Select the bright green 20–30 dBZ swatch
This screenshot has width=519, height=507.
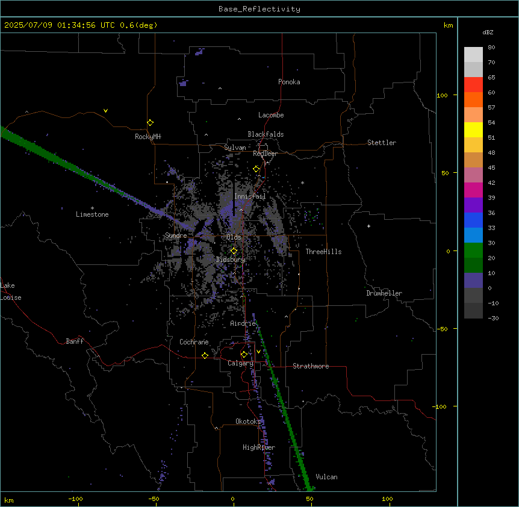tap(473, 250)
